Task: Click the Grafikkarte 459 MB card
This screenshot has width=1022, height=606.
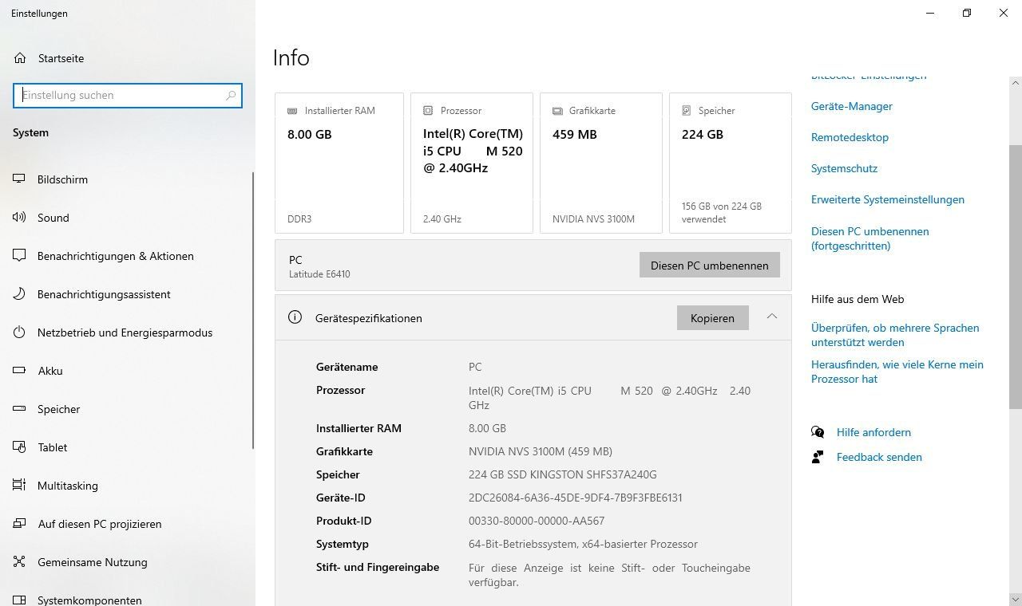Action: tap(601, 163)
